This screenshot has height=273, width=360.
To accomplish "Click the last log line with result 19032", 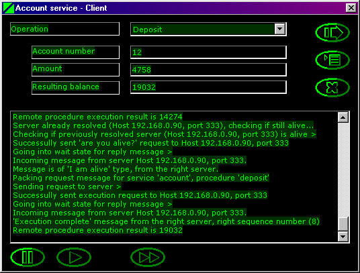I will pos(97,230).
